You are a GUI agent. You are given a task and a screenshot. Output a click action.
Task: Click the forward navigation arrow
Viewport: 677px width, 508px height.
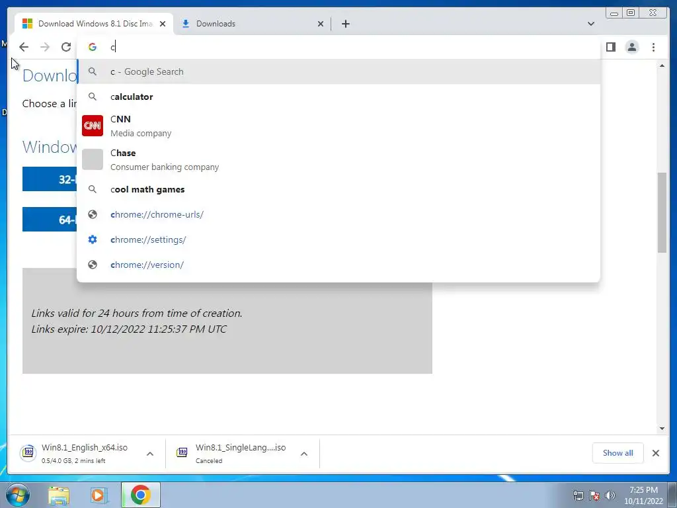click(x=45, y=47)
